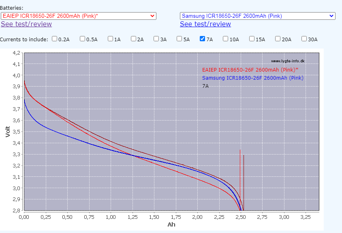
Task: Click the "3,7" value on Volt axis
Action: point(17,109)
